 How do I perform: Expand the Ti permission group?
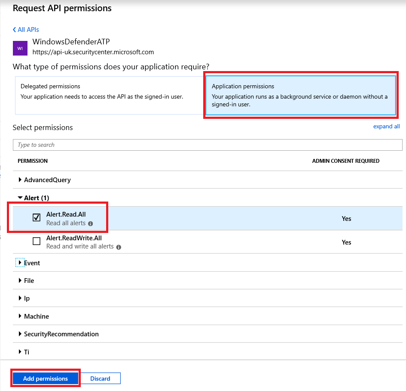[20, 352]
